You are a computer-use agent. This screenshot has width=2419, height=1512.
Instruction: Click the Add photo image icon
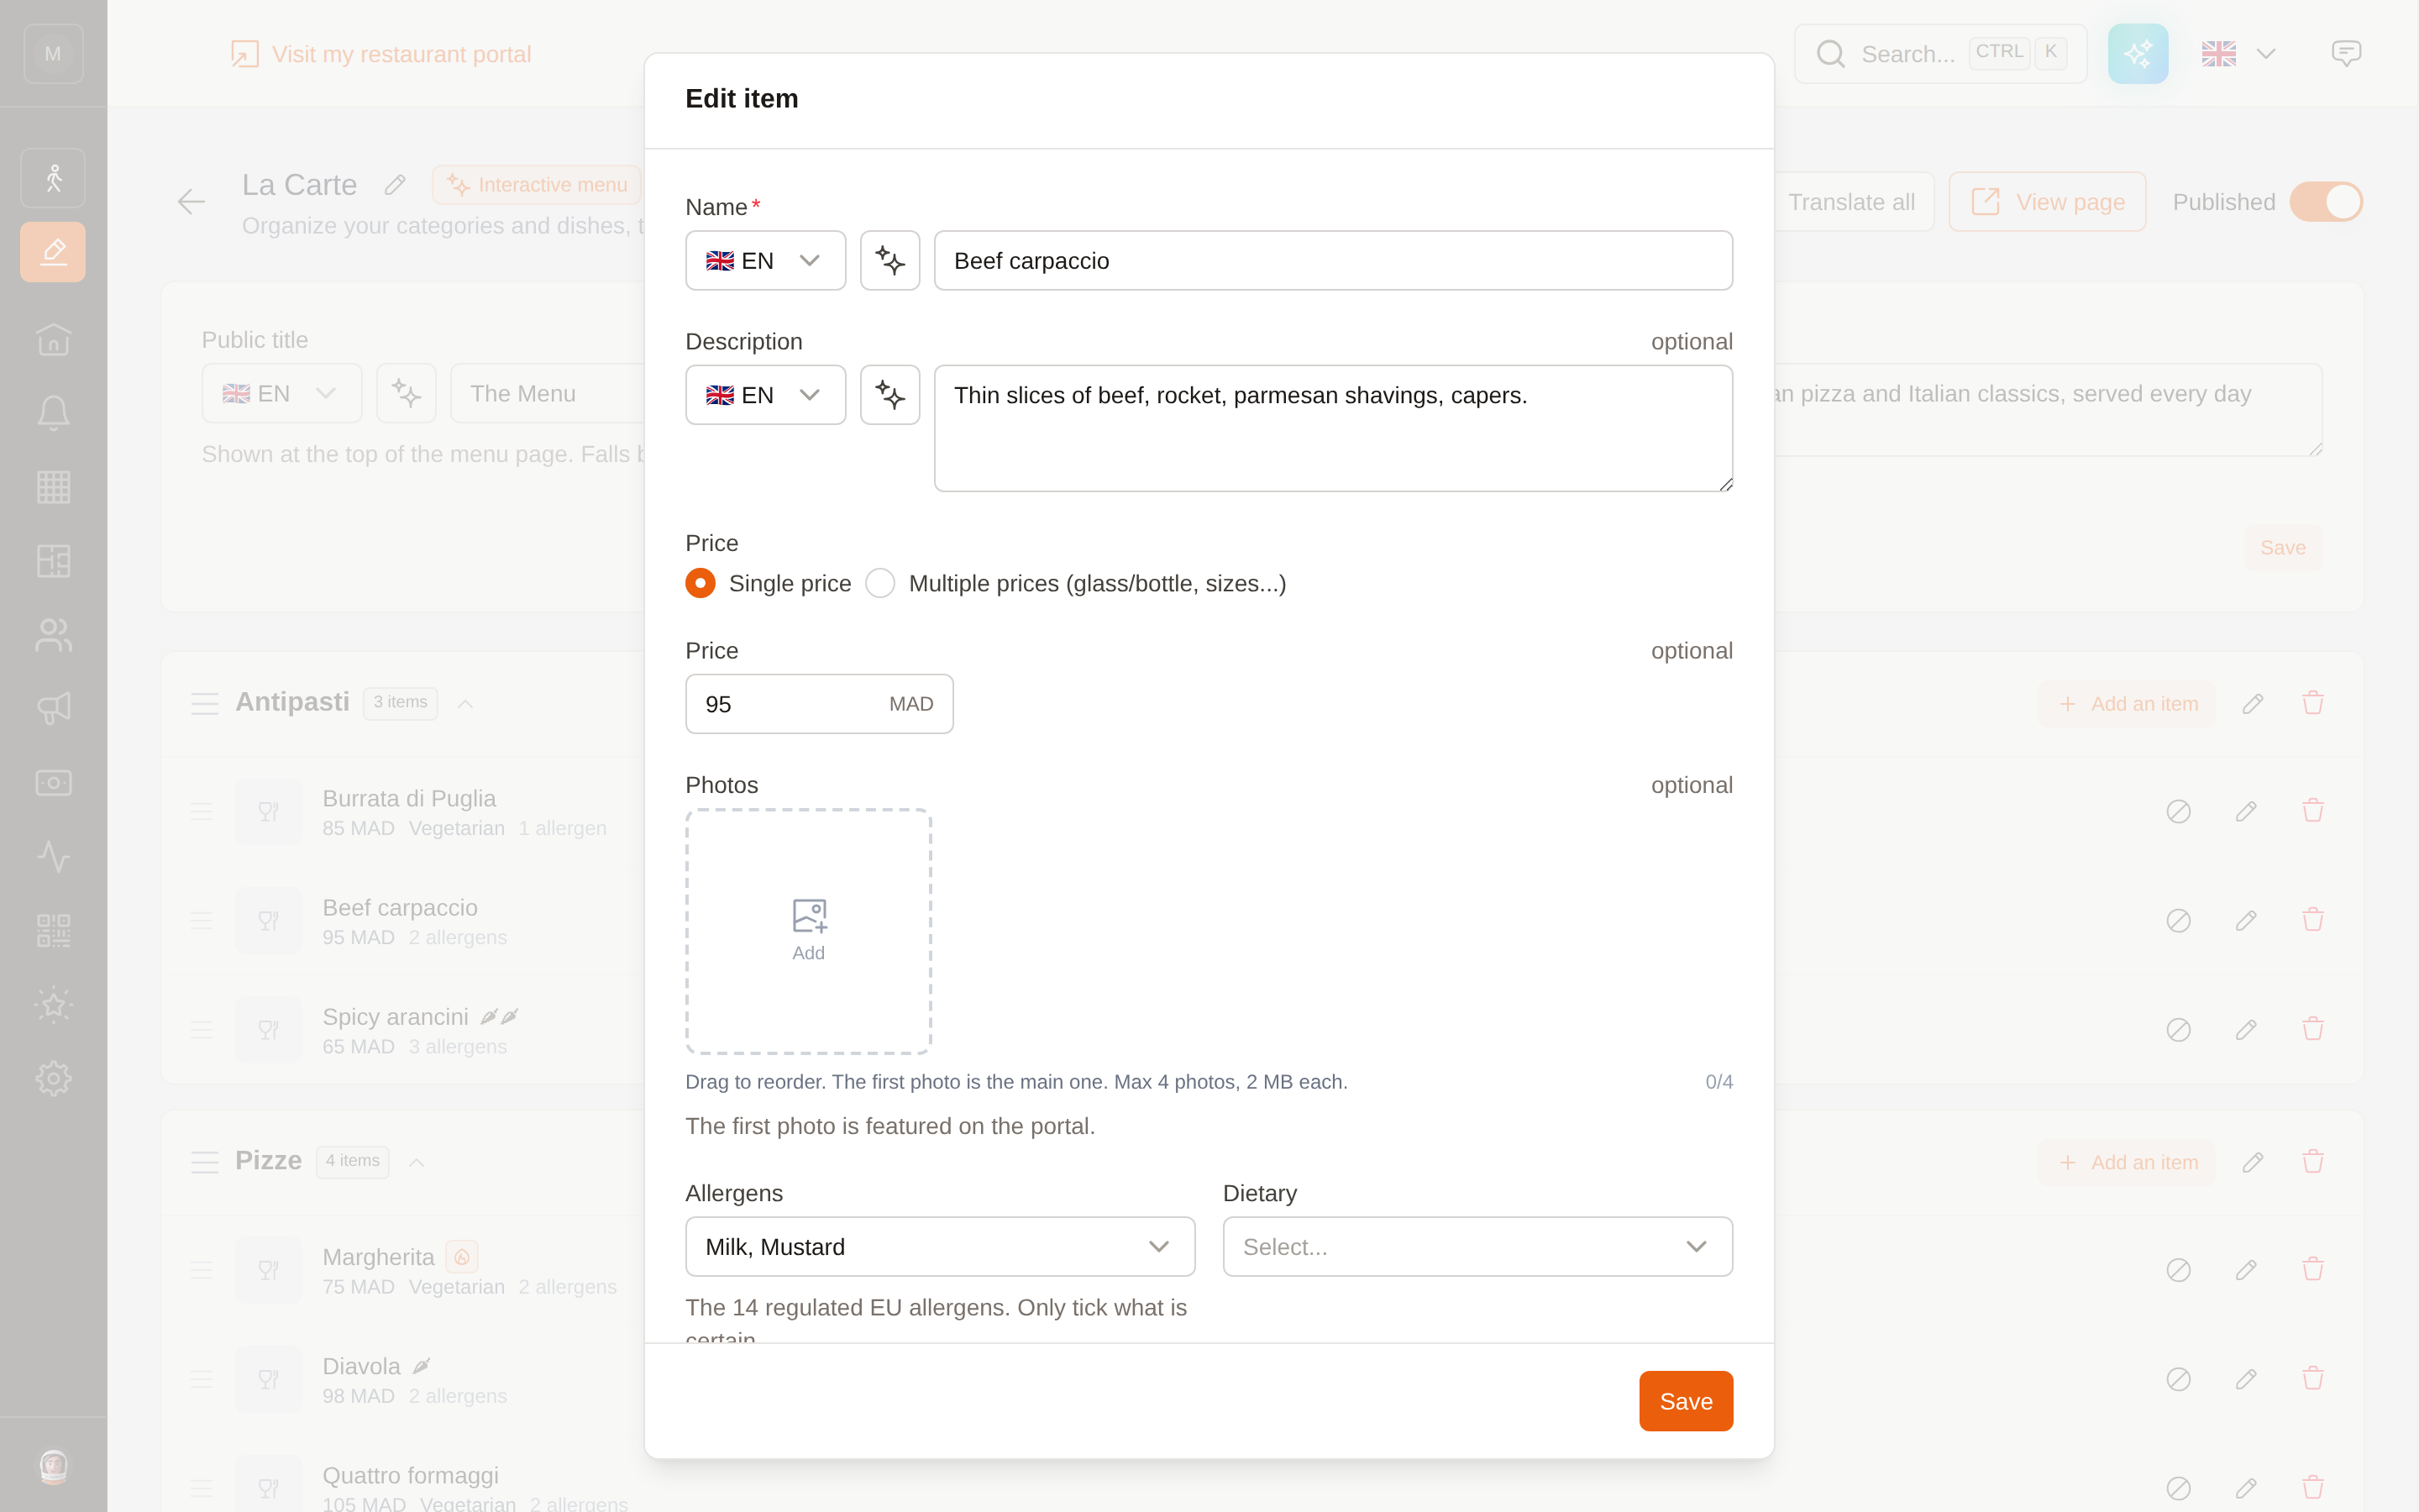809,915
